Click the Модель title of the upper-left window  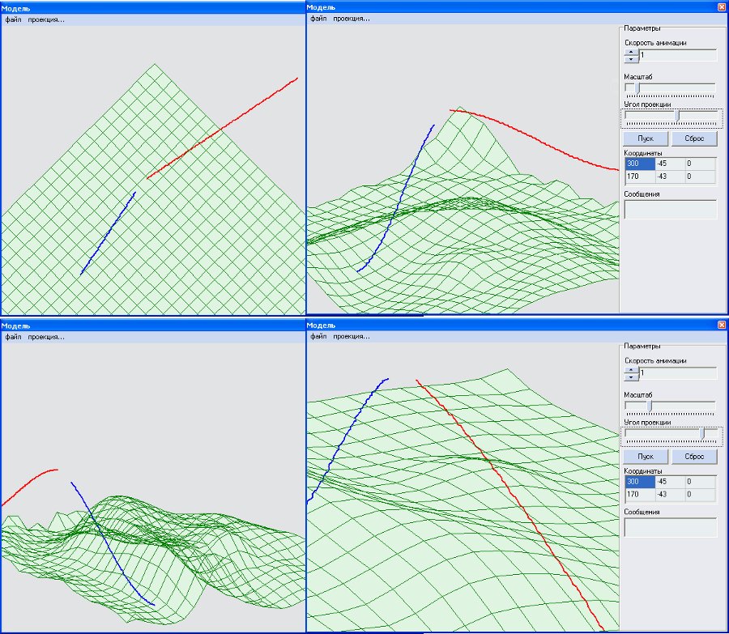click(15, 8)
